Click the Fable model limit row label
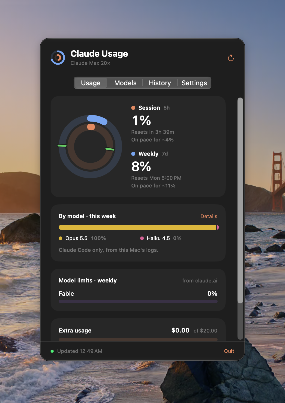Image resolution: width=285 pixels, height=403 pixels. (x=66, y=294)
